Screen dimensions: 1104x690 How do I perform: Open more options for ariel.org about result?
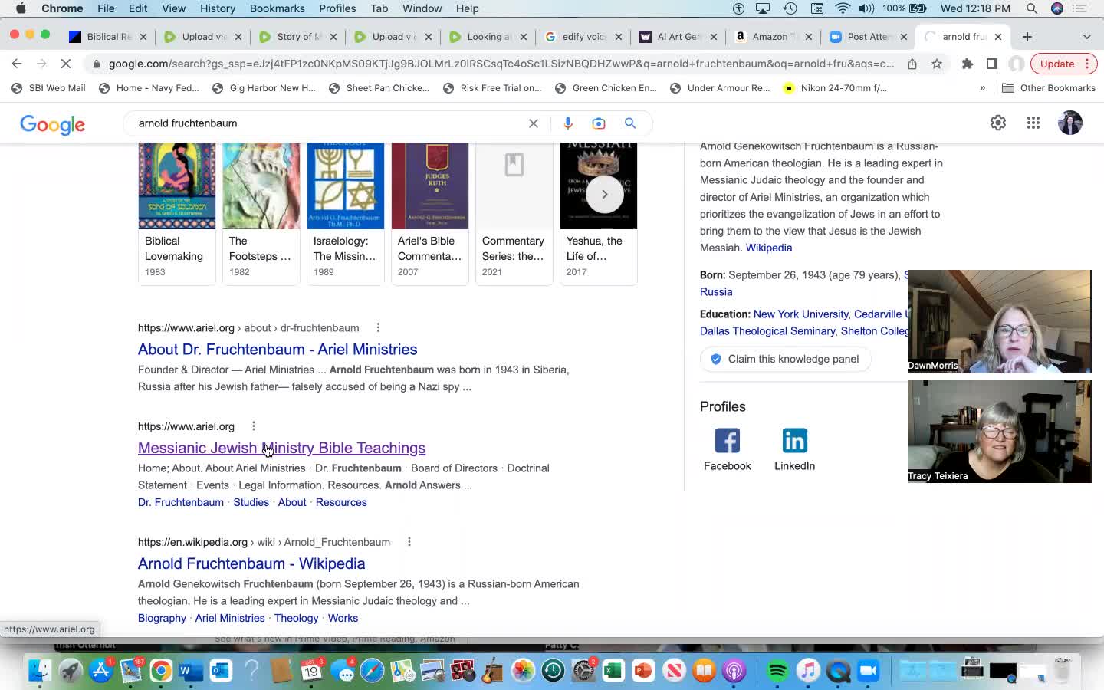coord(378,327)
